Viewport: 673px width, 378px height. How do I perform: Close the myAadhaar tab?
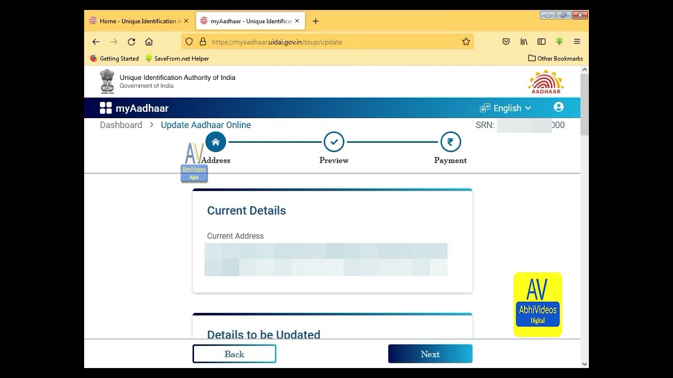pyautogui.click(x=297, y=21)
